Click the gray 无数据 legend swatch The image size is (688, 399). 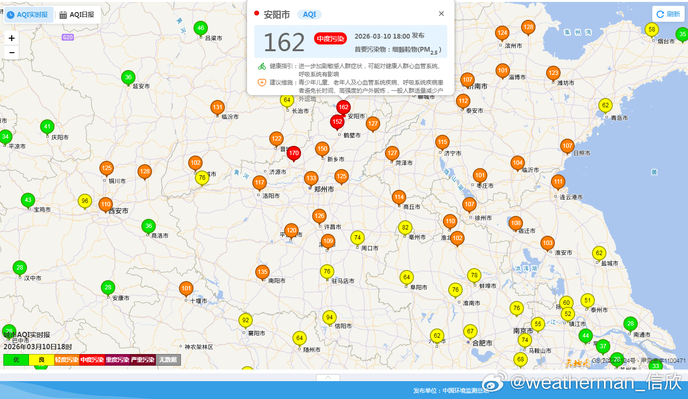pos(168,360)
